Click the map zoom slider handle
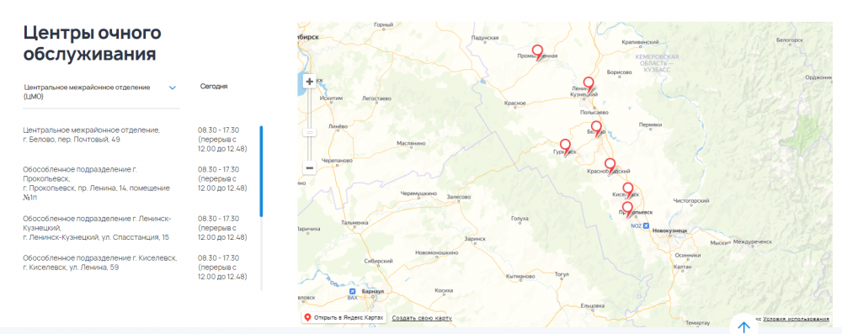842x334 pixels. pyautogui.click(x=309, y=132)
